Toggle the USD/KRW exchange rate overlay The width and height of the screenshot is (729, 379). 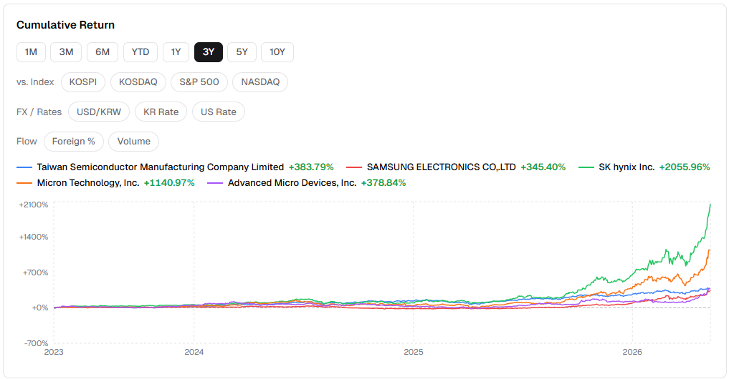click(99, 112)
